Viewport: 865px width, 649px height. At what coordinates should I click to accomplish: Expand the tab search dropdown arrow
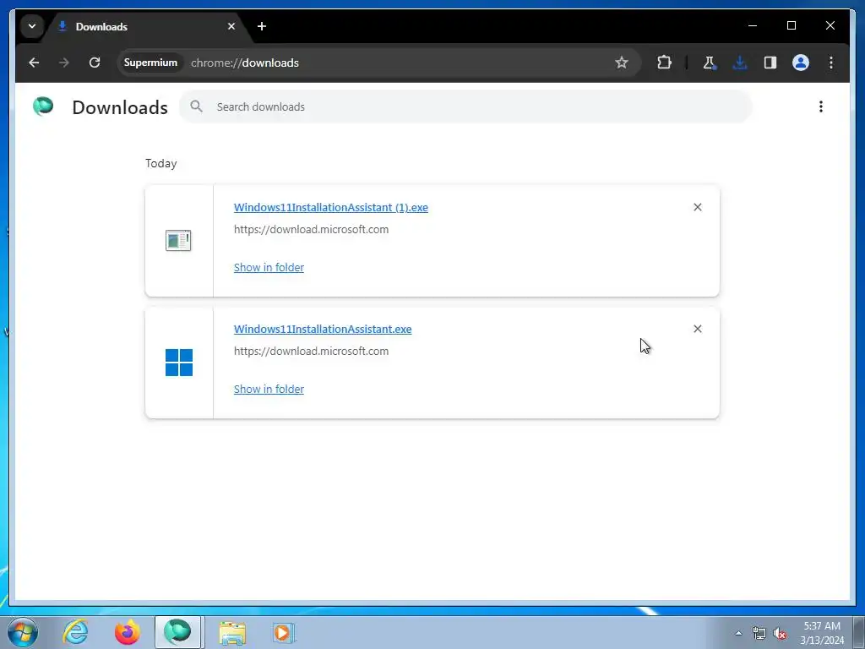(32, 26)
